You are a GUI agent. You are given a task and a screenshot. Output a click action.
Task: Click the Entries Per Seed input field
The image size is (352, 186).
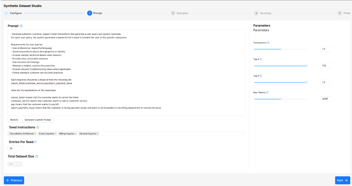click(x=15, y=148)
